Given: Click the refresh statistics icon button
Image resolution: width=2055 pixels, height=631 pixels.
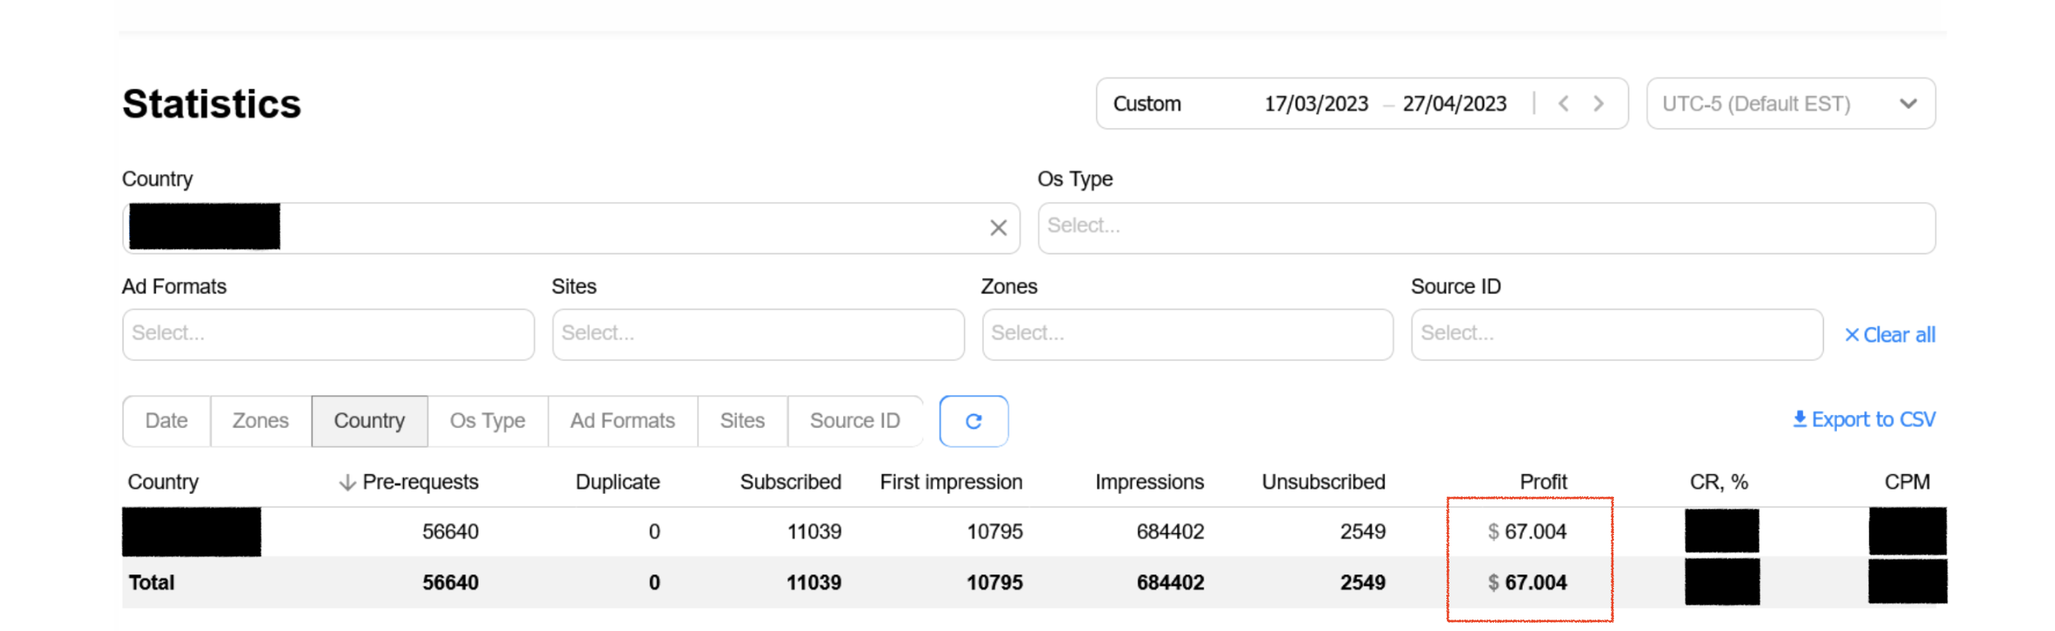Looking at the screenshot, I should coord(973,421).
